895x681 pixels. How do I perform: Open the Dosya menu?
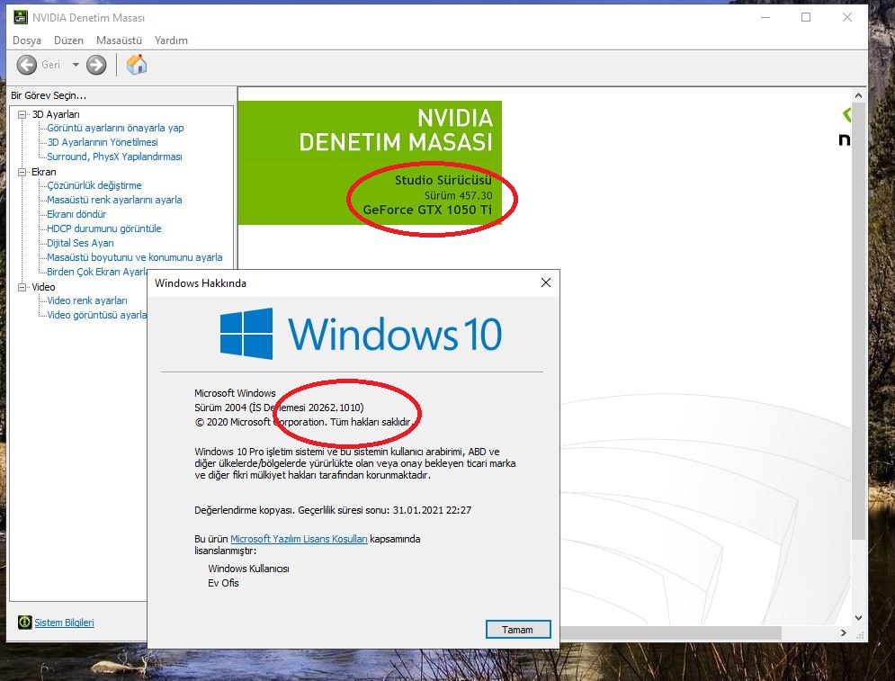coord(27,40)
